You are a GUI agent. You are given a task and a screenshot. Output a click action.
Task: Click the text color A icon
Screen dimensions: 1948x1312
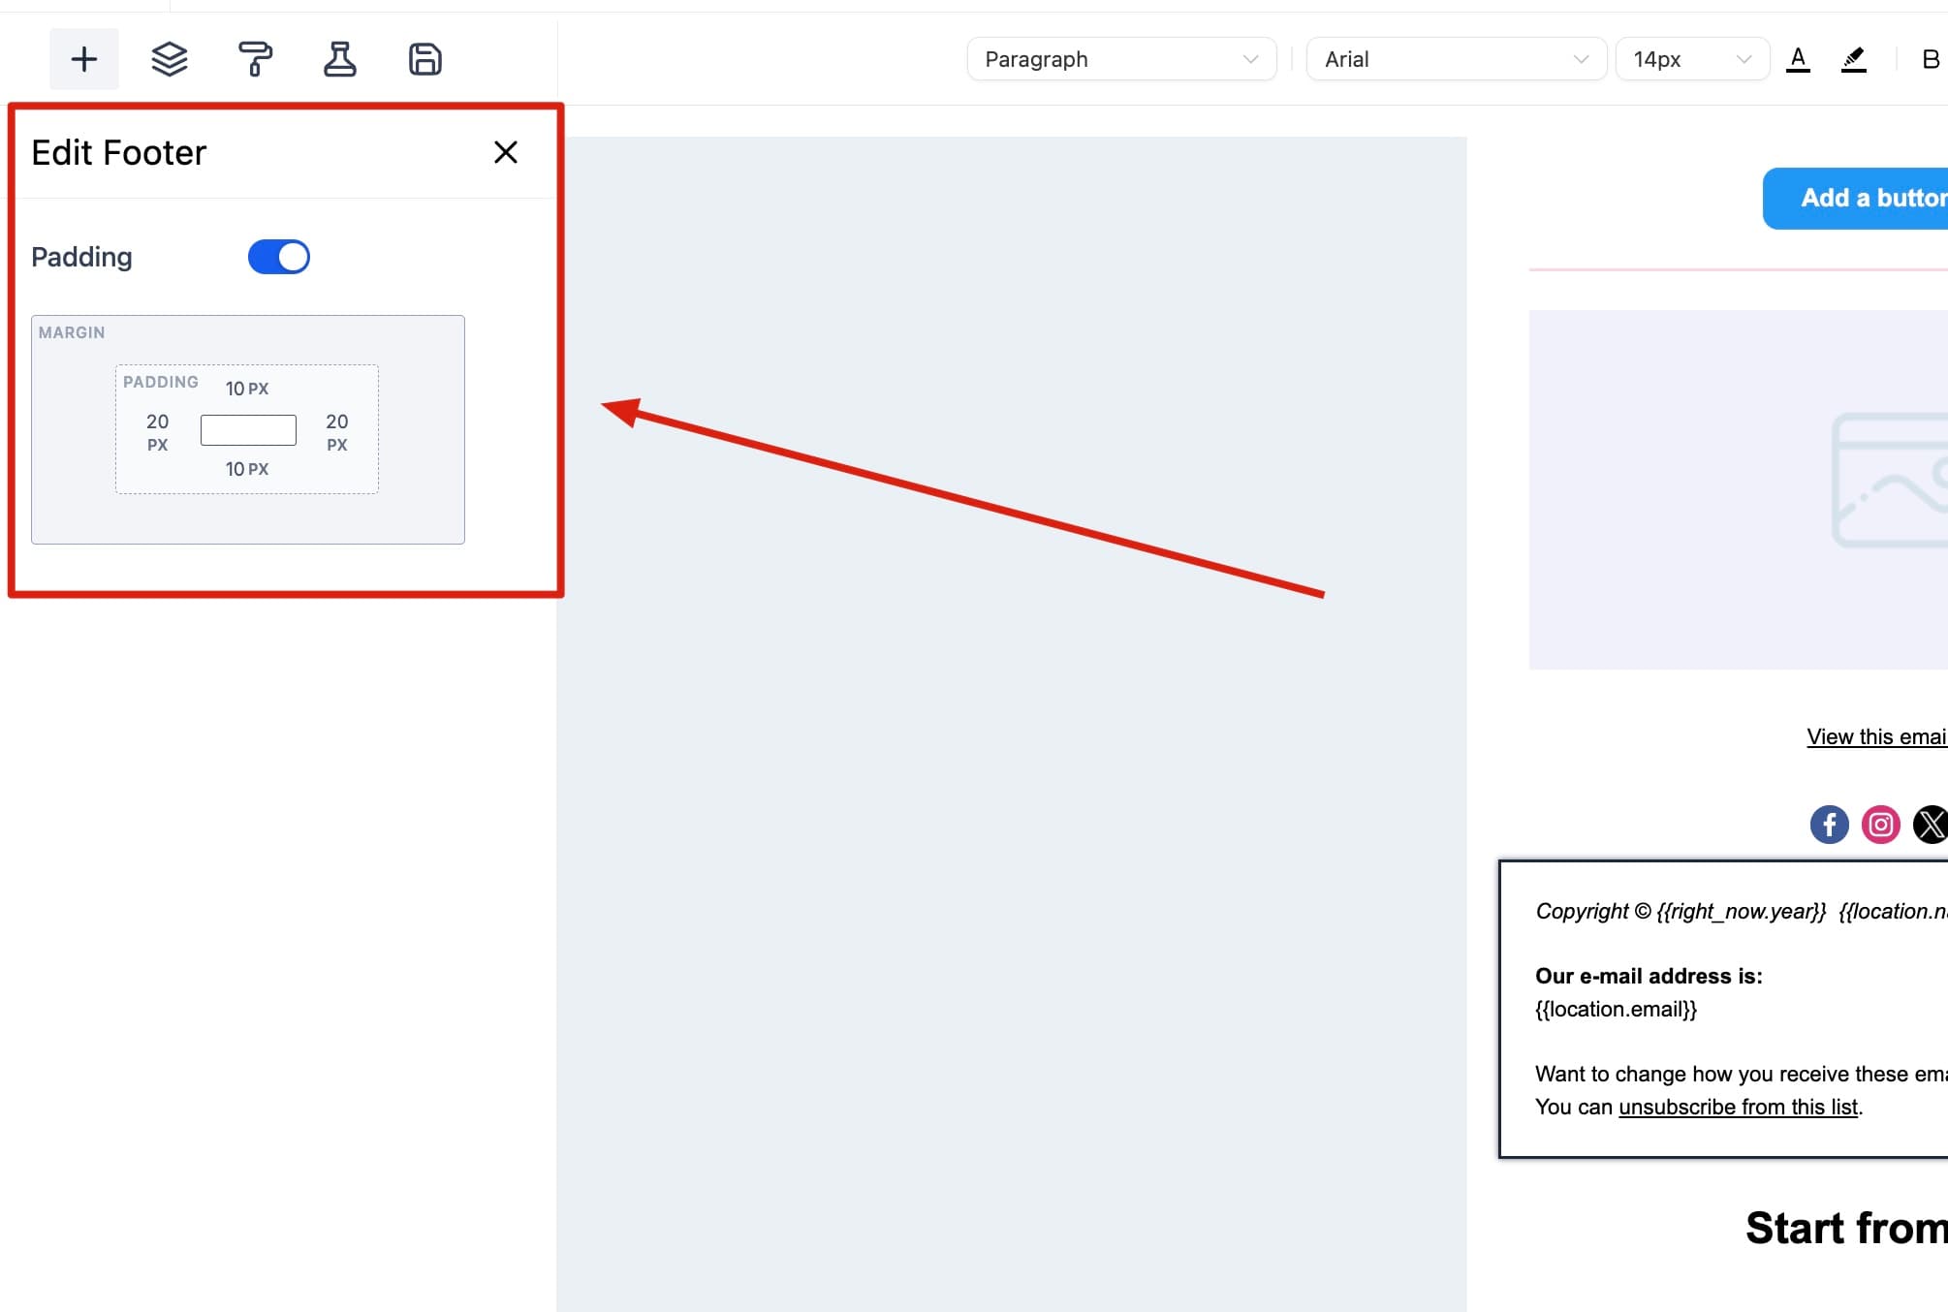coord(1798,59)
